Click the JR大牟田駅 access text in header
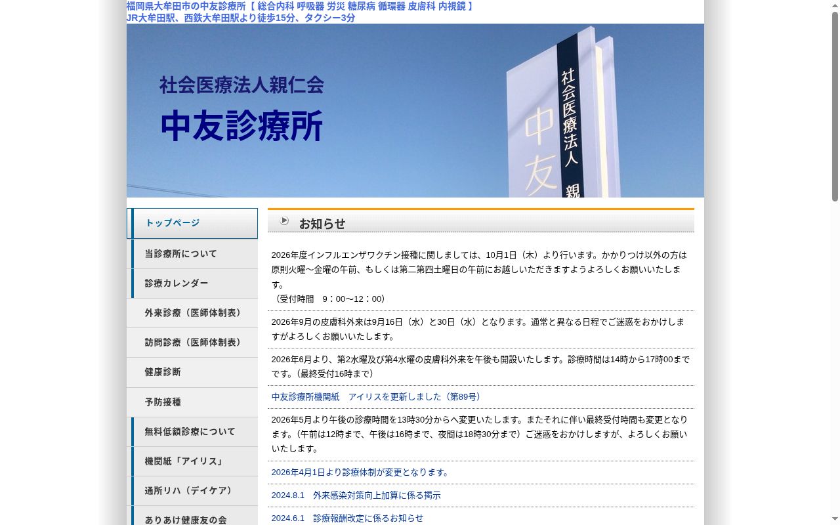The image size is (840, 525). point(241,18)
